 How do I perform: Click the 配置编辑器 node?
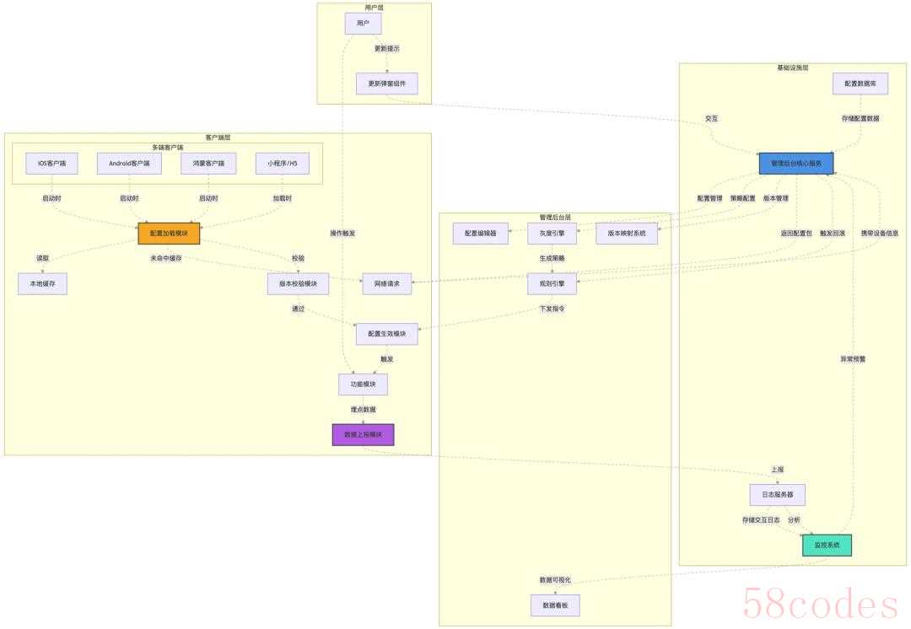[x=481, y=234]
